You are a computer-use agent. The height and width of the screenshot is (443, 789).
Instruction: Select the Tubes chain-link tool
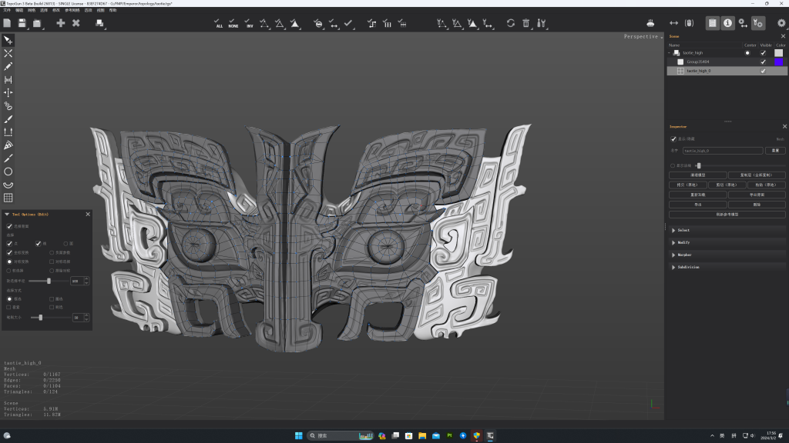[8, 106]
